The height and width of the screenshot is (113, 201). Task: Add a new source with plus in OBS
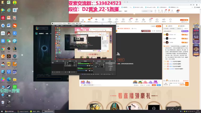(x=65, y=72)
